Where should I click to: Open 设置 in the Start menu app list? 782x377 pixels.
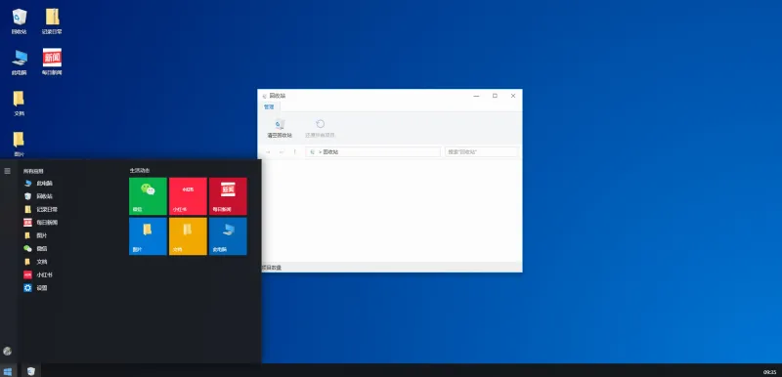[36, 288]
